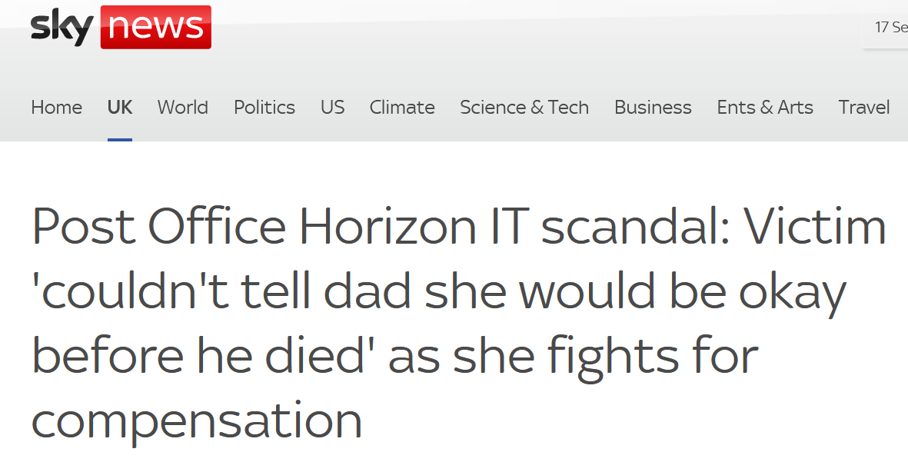Click the blue underline beneath UK

(x=120, y=139)
